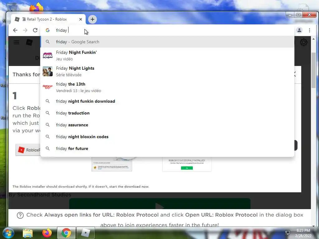Click the Friday Night Funkin' logo thumbnail
Image resolution: width=319 pixels, height=239 pixels.
tap(48, 55)
